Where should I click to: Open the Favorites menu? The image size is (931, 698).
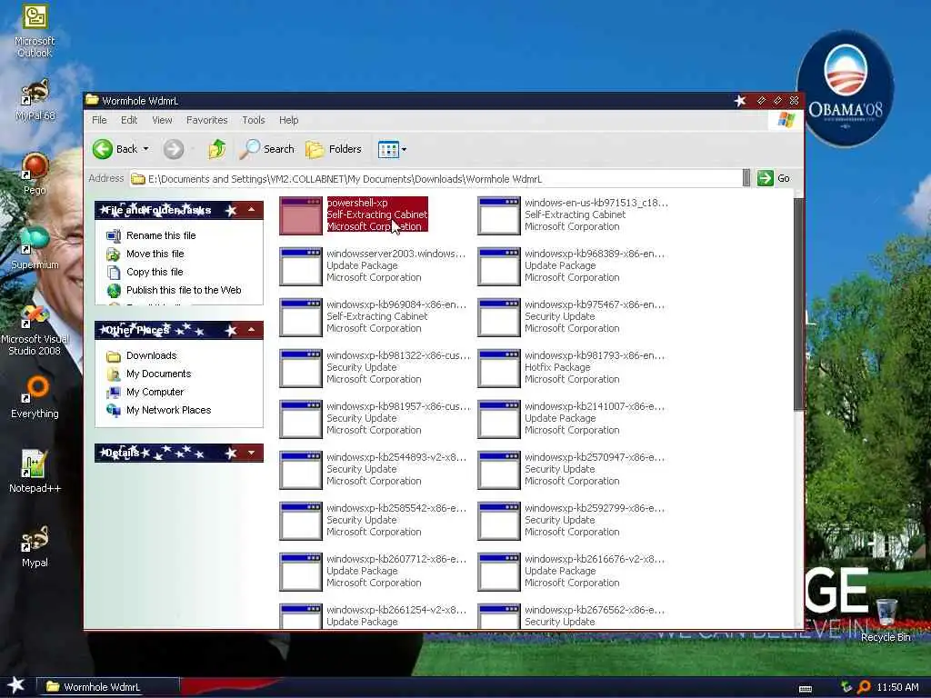(x=206, y=120)
